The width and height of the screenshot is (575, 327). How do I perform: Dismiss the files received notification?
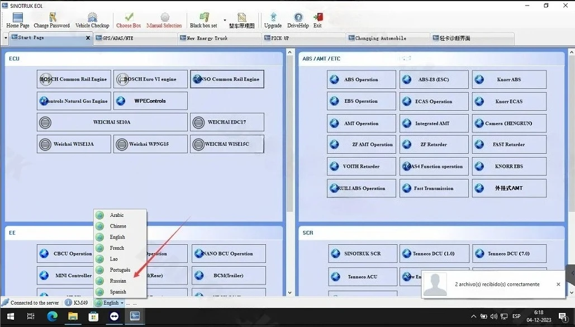coord(558,285)
